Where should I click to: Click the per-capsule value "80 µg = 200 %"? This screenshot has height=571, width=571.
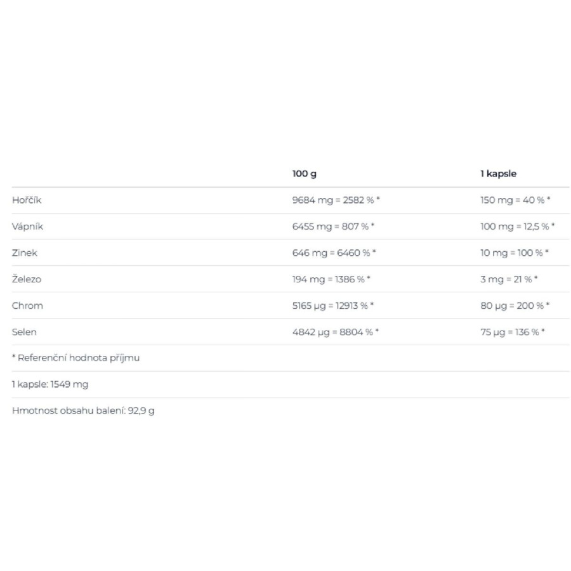(x=515, y=306)
